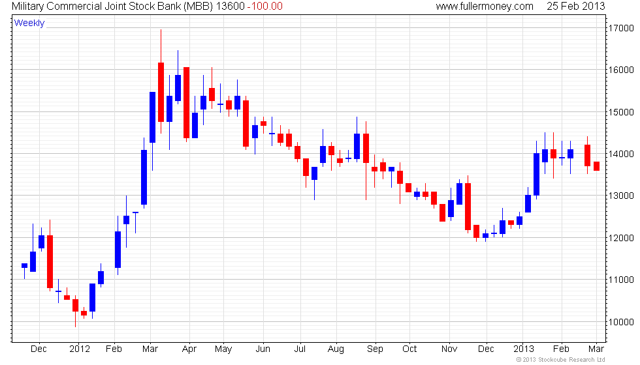Click the Jun axis label
640x365 pixels.
(x=263, y=349)
